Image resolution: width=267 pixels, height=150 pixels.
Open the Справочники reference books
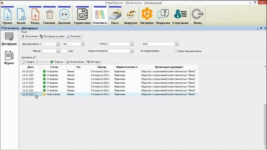click(82, 16)
